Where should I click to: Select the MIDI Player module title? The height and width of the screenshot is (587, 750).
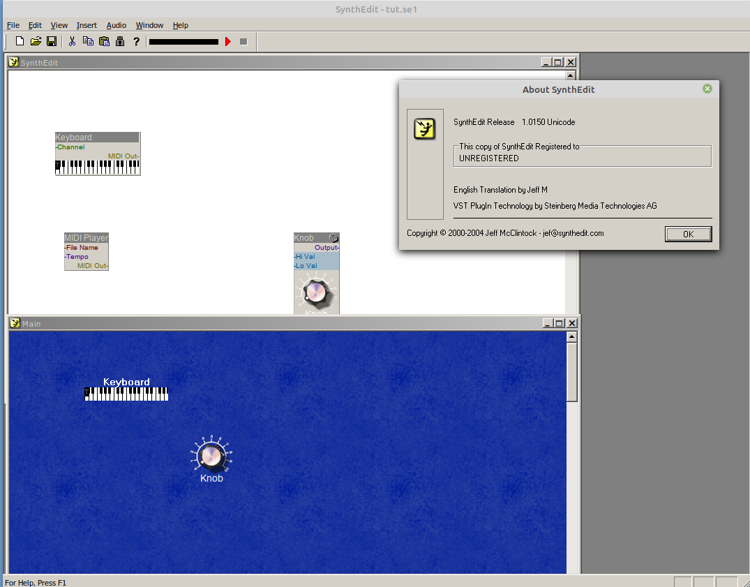(x=87, y=238)
